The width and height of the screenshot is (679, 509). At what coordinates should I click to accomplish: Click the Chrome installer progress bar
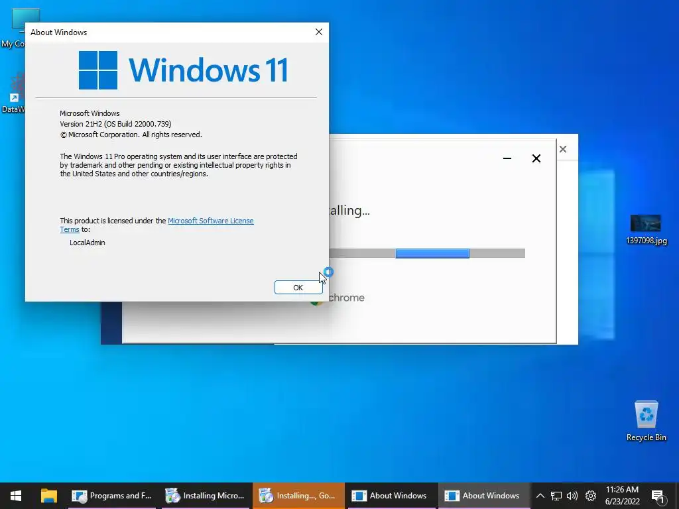click(x=427, y=253)
